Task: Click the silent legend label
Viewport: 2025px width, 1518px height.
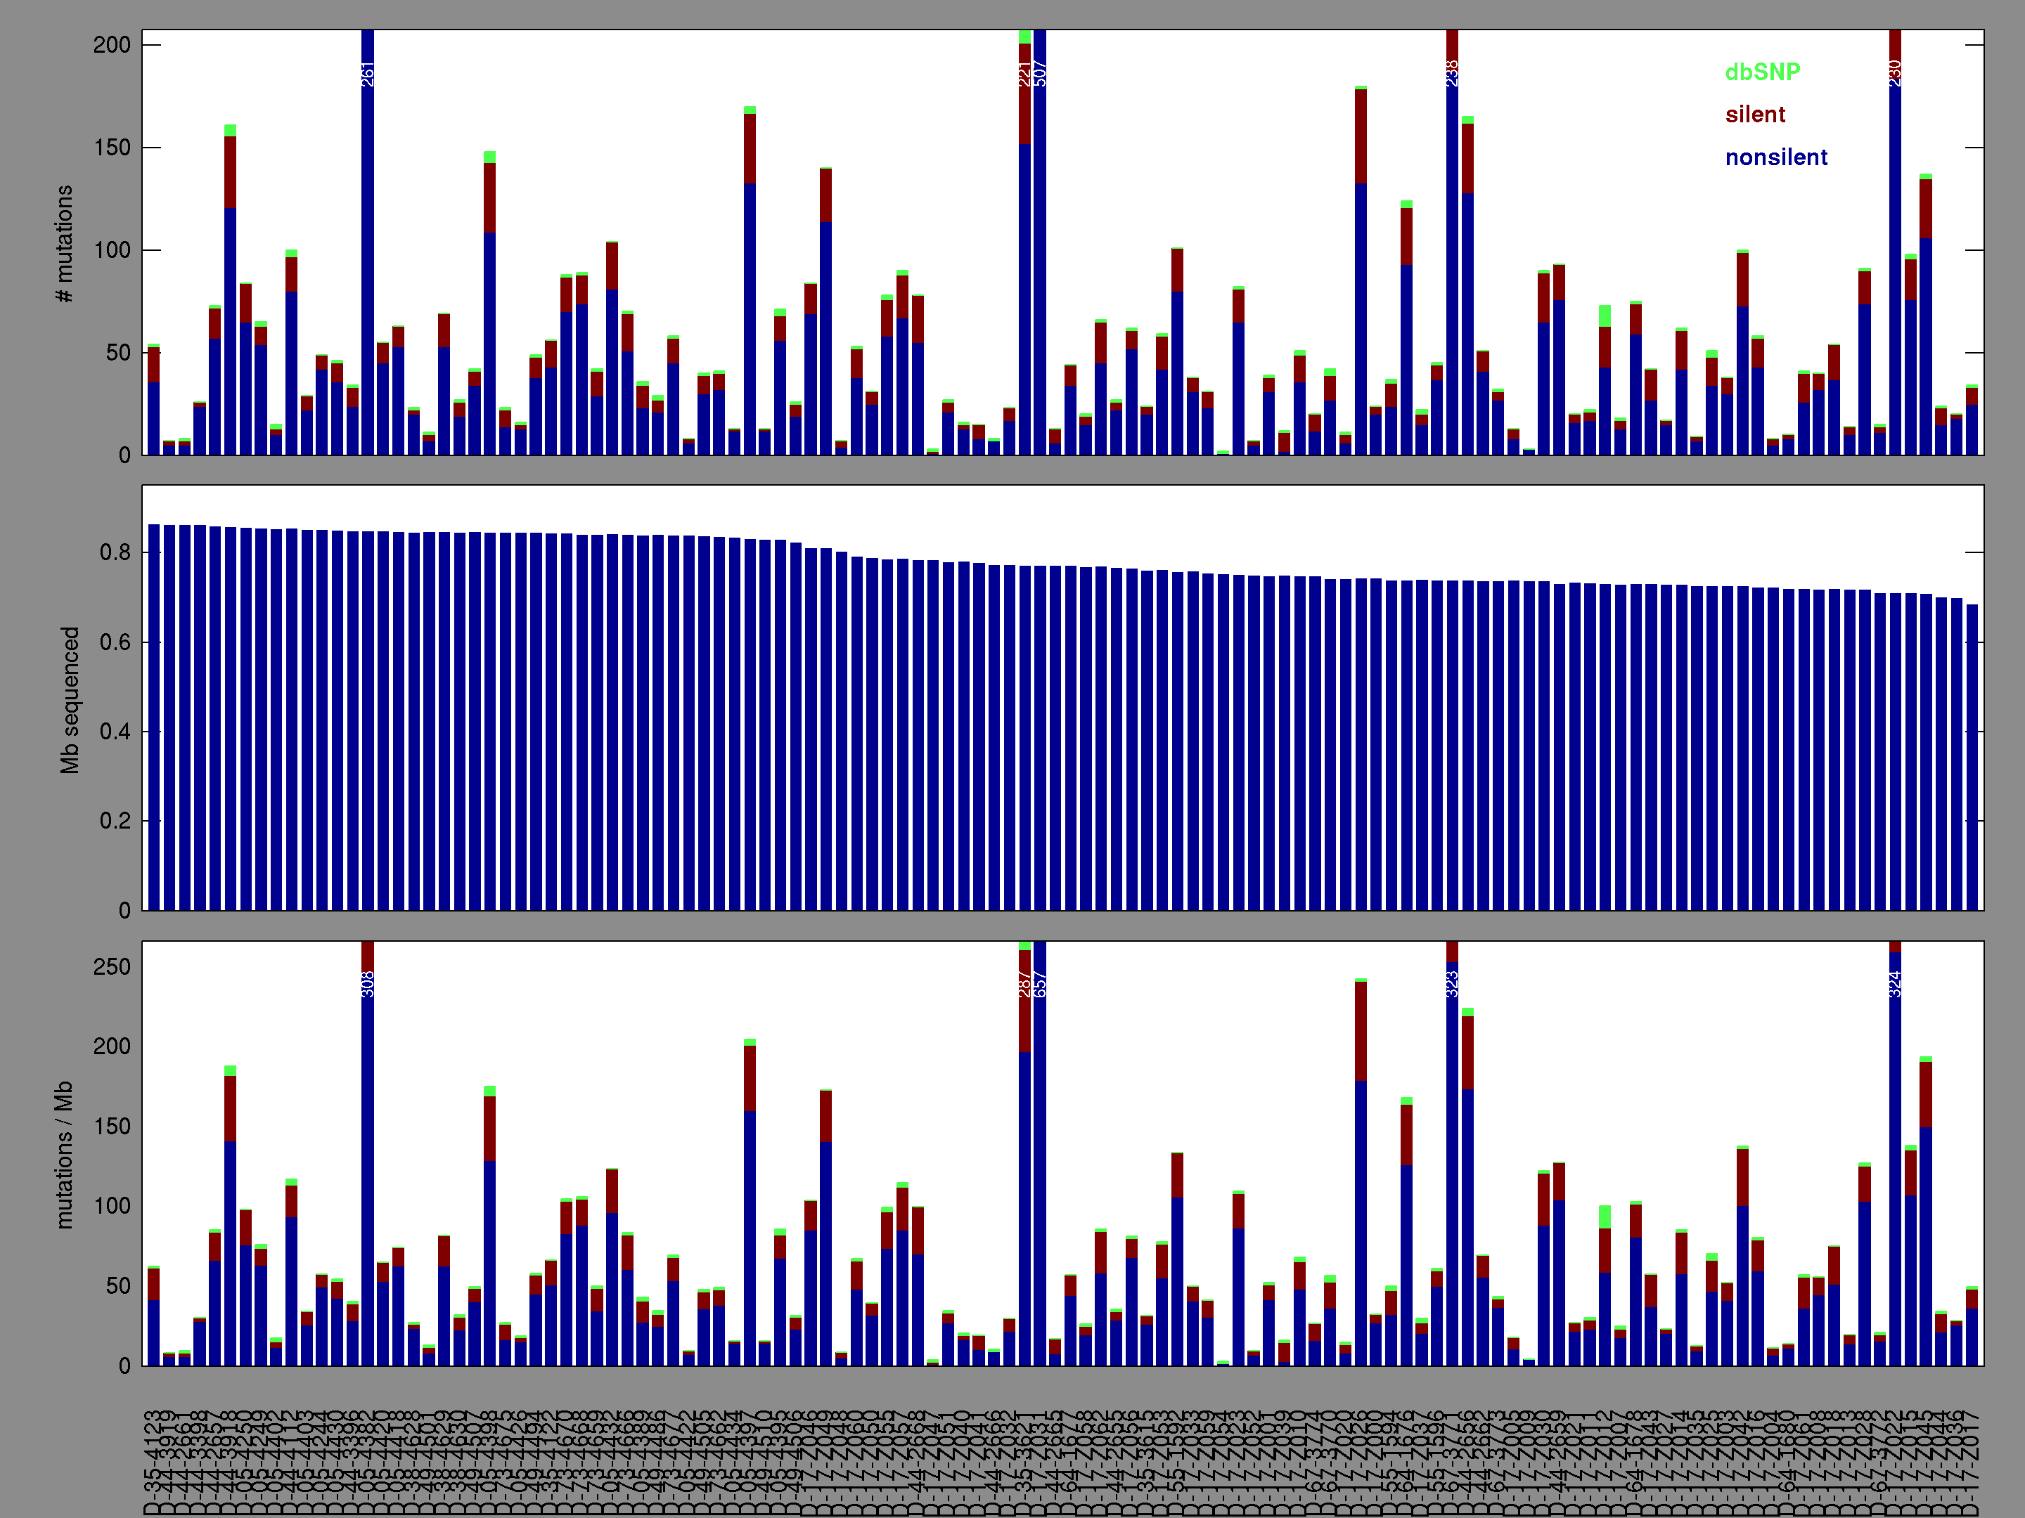Action: click(1754, 115)
